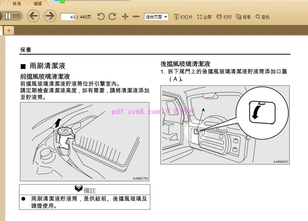This screenshot has height=221, width=308.
Task: Open the 幻灯片 slideshow mode
Action: 183,17
